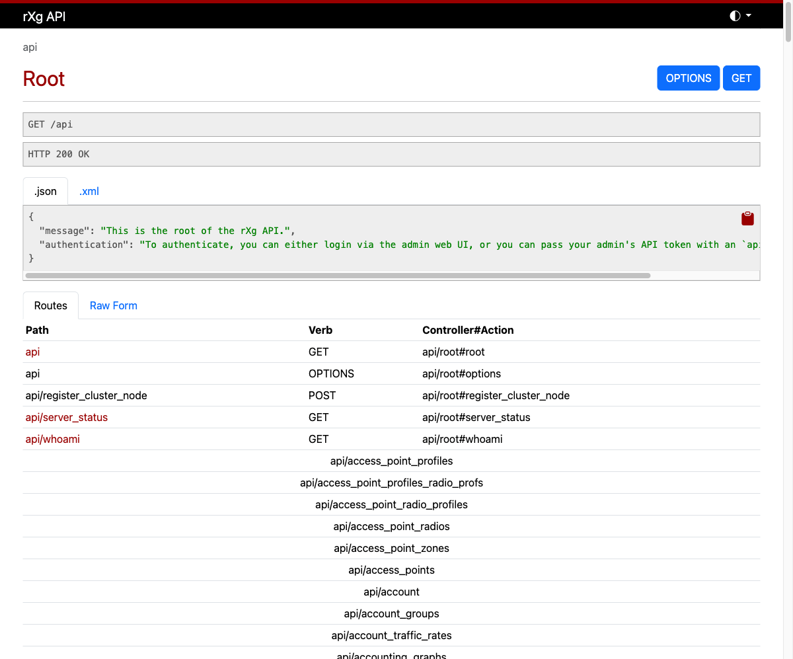This screenshot has height=659, width=793.
Task: Open the theme toggle dropdown
Action: point(740,16)
